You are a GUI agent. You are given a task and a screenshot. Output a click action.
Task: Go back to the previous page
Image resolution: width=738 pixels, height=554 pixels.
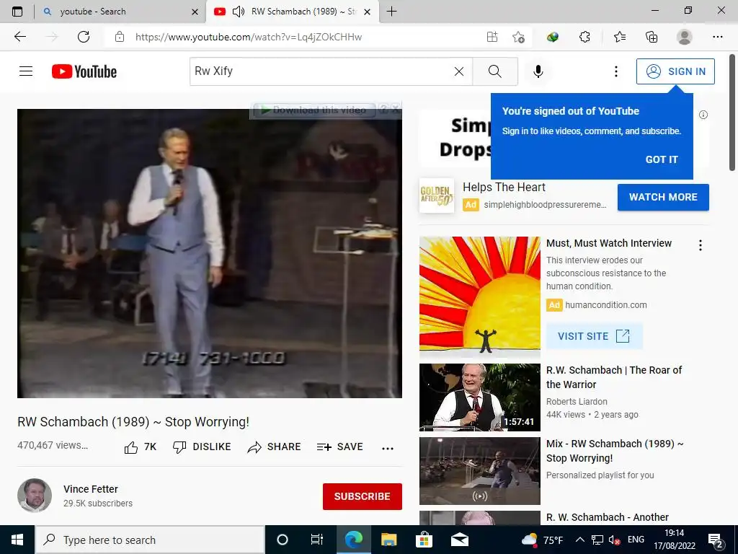[x=19, y=37]
